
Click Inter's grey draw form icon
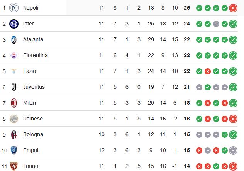216,24
